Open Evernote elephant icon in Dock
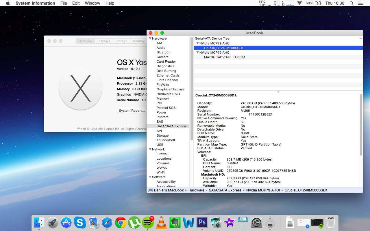Image resolution: width=370 pixels, height=231 pixels. click(x=175, y=222)
